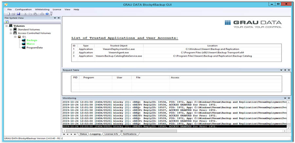295x143 pixels.
Task: Click the Monitoring scrollbar right arrow
Action: pos(285,131)
